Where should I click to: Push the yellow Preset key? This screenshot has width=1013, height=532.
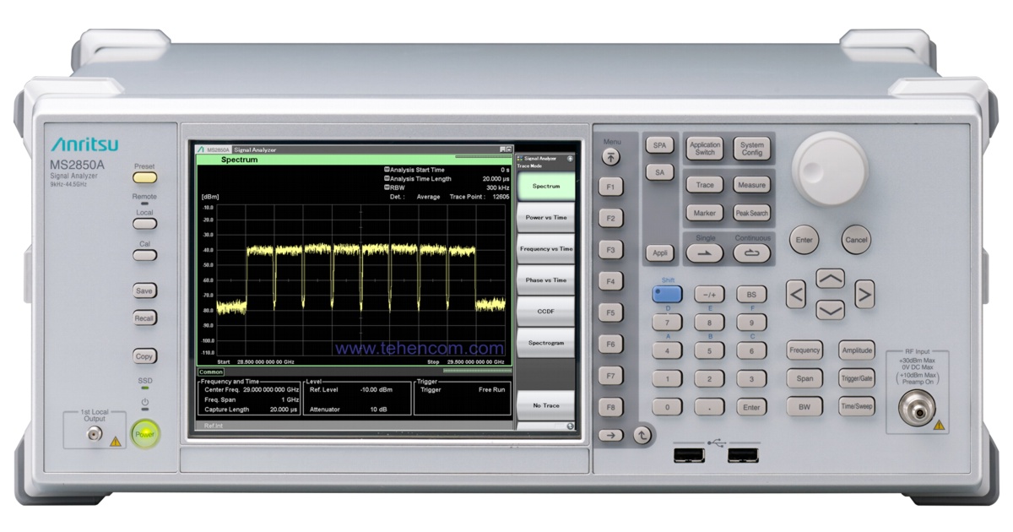pyautogui.click(x=144, y=177)
